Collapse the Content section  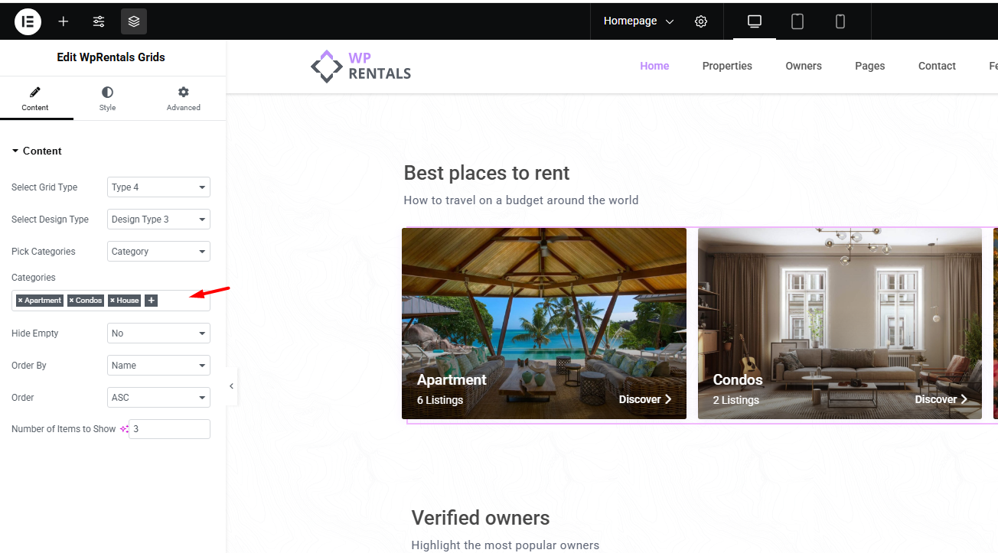point(37,151)
